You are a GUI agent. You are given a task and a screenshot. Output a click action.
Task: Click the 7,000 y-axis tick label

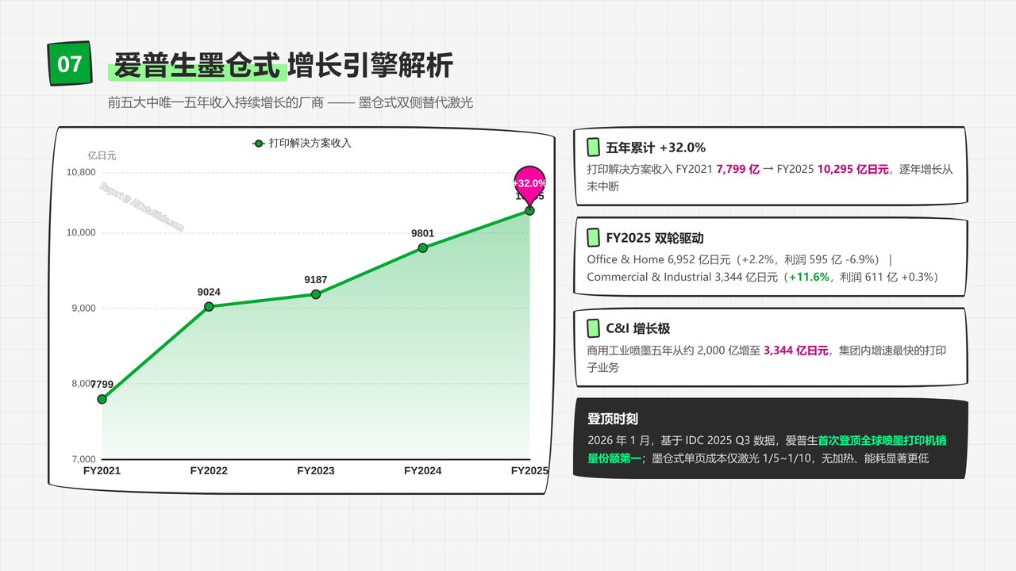[x=83, y=459]
